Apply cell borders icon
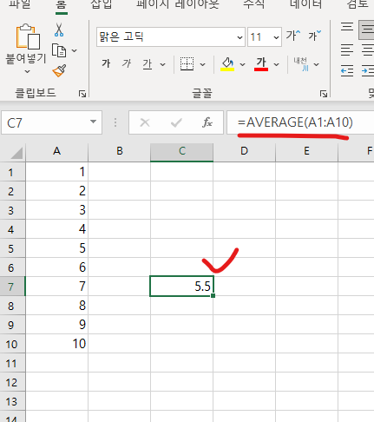This screenshot has width=374, height=422. 187,63
